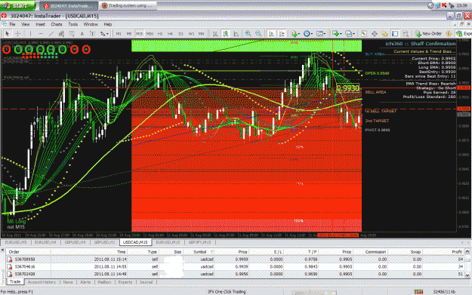Choose the text label tool
The height and width of the screenshot is (295, 472).
(x=92, y=34)
